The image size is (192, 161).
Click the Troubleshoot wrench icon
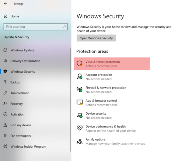tap(5, 93)
